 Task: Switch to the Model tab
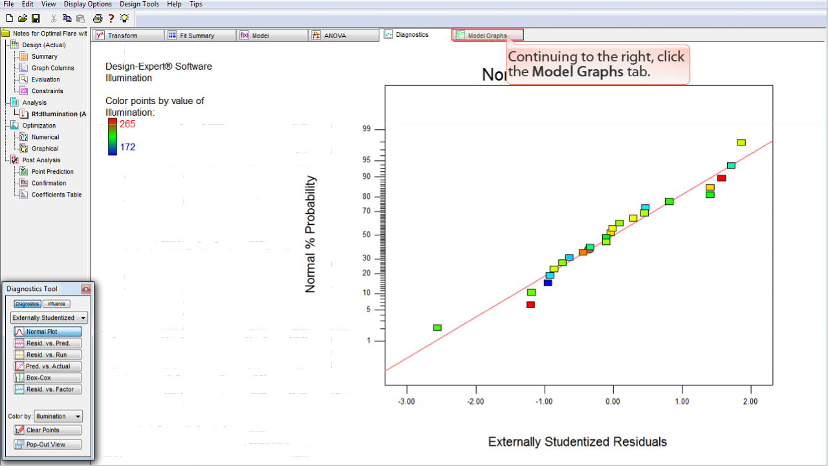272,36
